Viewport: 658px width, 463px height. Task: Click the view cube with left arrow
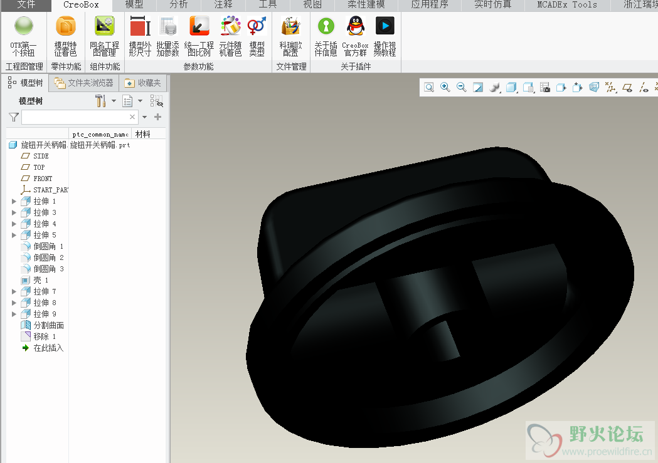561,87
